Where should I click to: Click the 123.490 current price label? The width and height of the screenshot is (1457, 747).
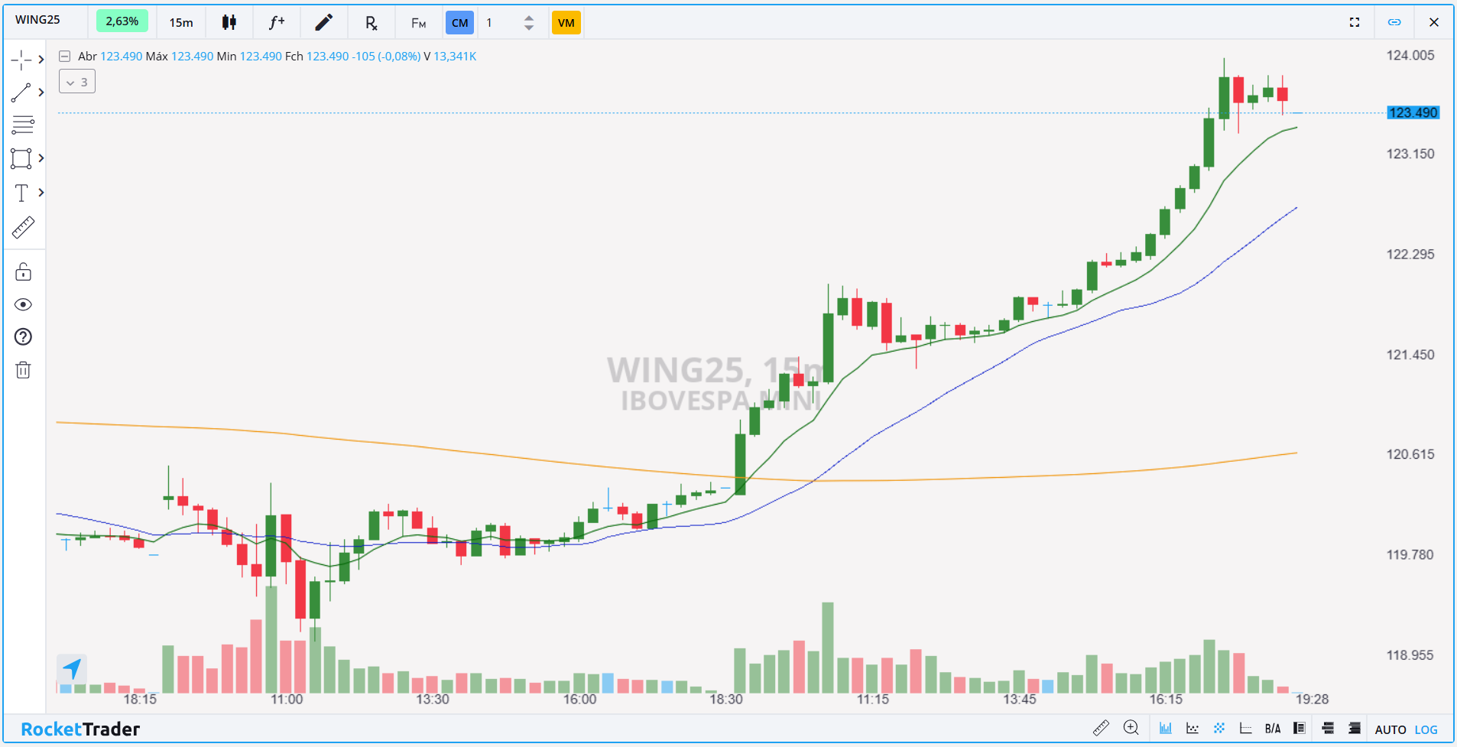coord(1413,112)
